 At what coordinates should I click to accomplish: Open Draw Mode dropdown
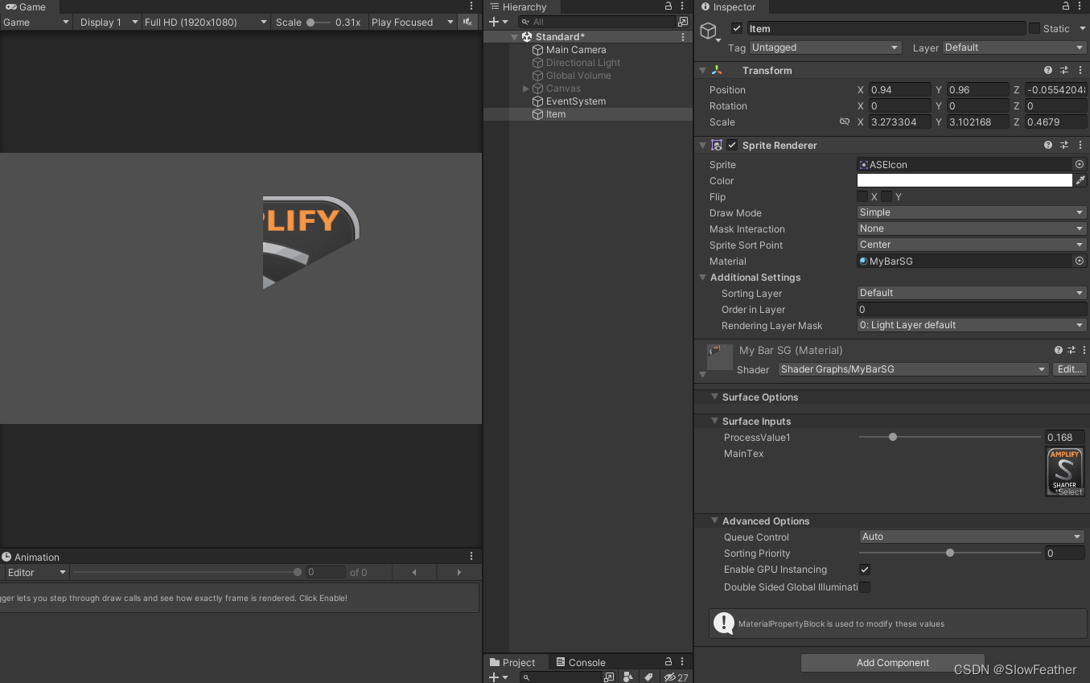point(972,212)
